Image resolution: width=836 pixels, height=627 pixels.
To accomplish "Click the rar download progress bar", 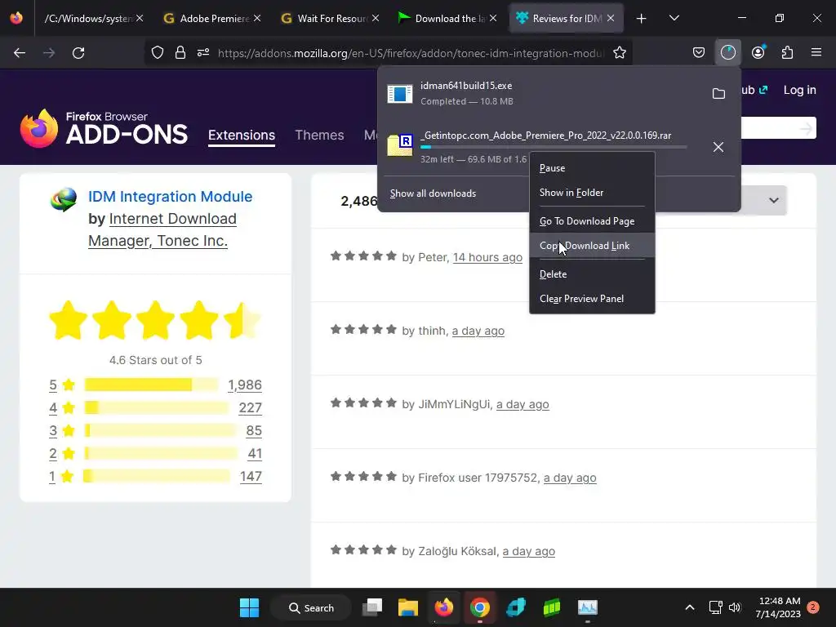I will point(554,147).
